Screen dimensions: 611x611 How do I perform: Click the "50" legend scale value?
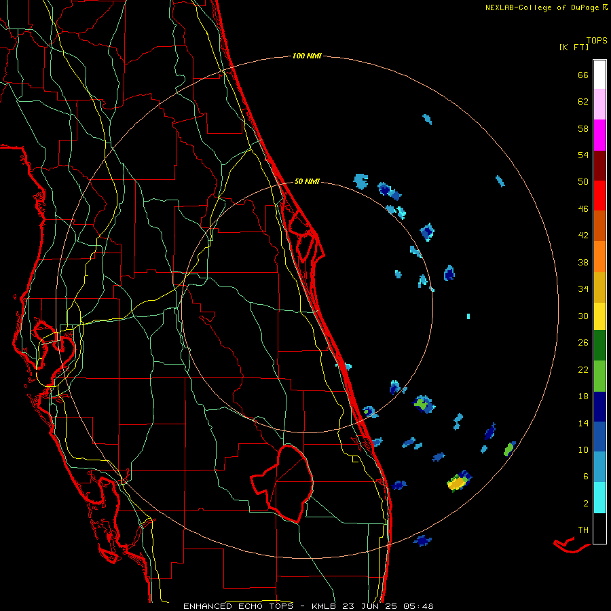point(583,181)
